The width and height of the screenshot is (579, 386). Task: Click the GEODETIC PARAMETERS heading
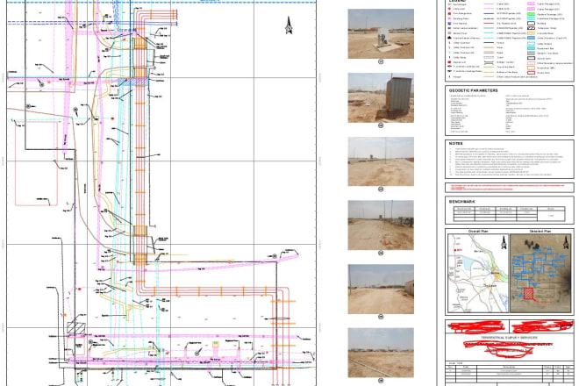pyautogui.click(x=473, y=90)
